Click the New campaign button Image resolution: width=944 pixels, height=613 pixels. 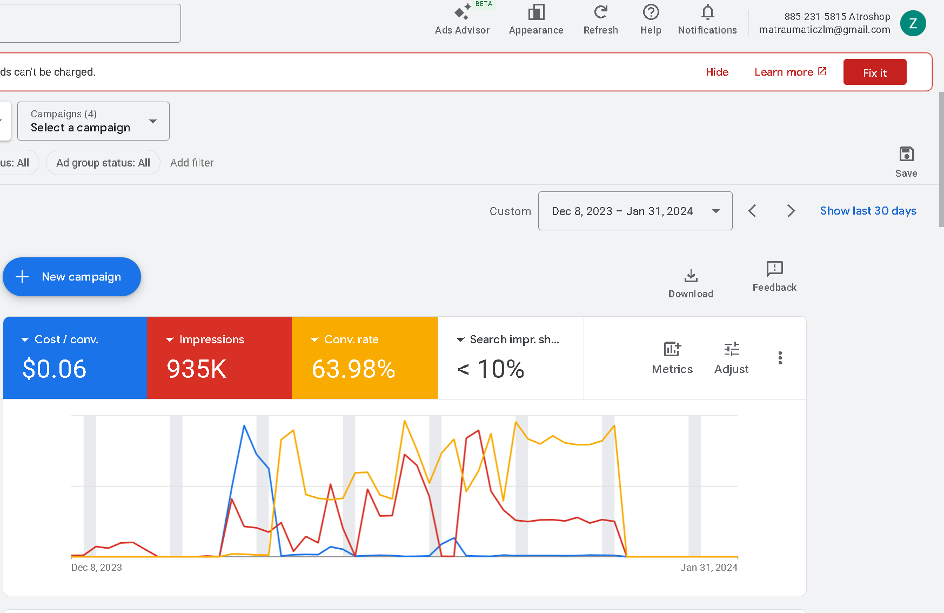[x=72, y=277]
